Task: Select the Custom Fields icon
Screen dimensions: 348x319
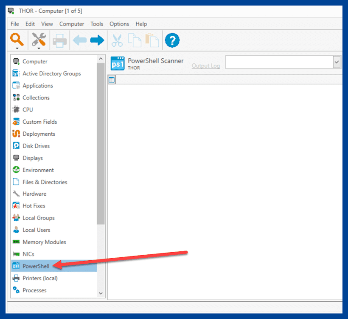Action: [x=16, y=122]
